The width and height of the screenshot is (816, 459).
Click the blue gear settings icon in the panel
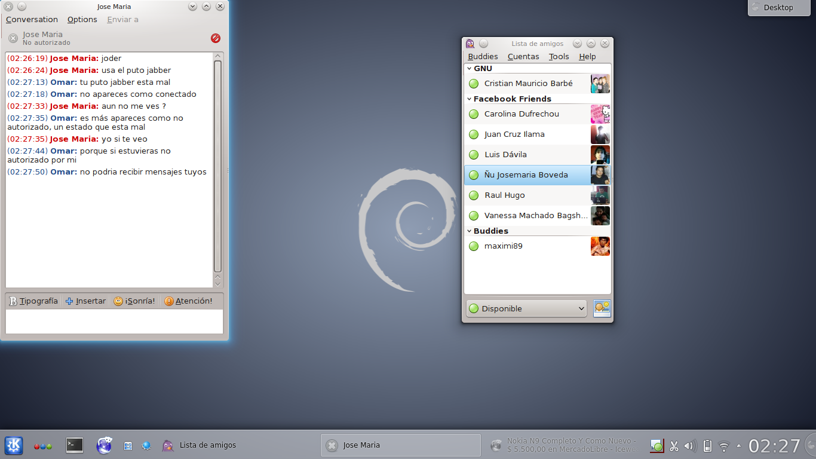coord(146,446)
